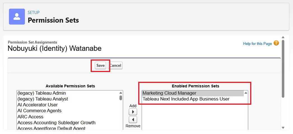Click the Permission Sets user icon
This screenshot has height=134, width=293.
tap(17, 16)
